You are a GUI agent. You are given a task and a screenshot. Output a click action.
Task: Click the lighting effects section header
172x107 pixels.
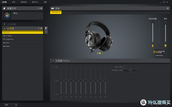click(23, 24)
